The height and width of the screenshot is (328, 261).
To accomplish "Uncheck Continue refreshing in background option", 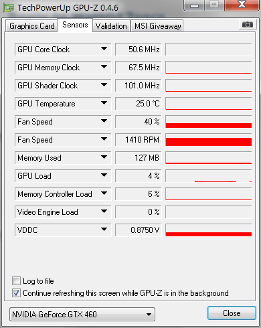I will [x=16, y=293].
